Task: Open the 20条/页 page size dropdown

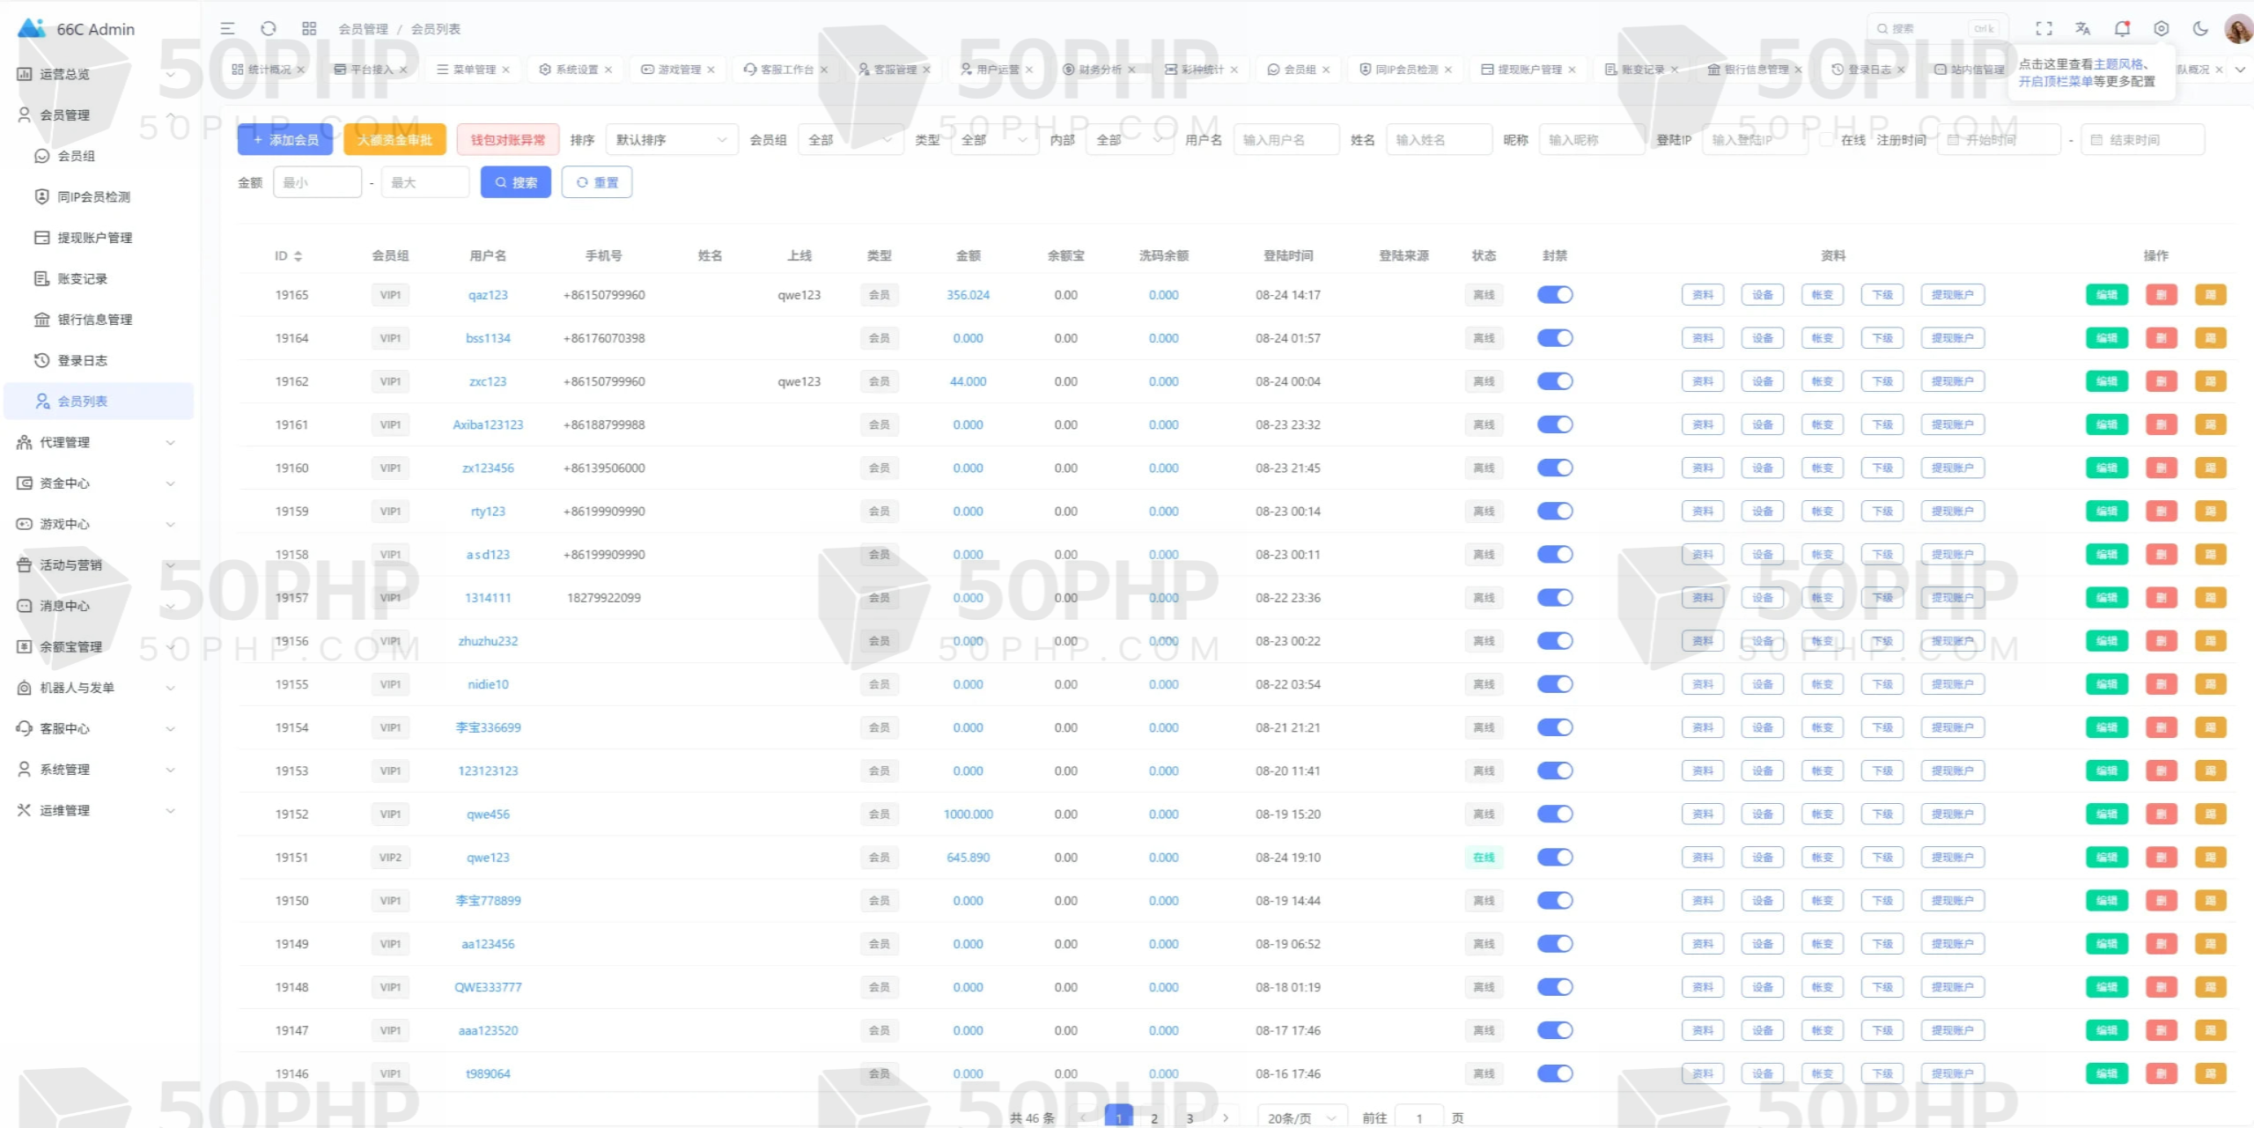Action: click(x=1301, y=1117)
